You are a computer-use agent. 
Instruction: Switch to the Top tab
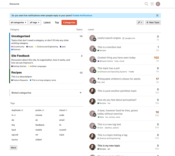point(57,22)
